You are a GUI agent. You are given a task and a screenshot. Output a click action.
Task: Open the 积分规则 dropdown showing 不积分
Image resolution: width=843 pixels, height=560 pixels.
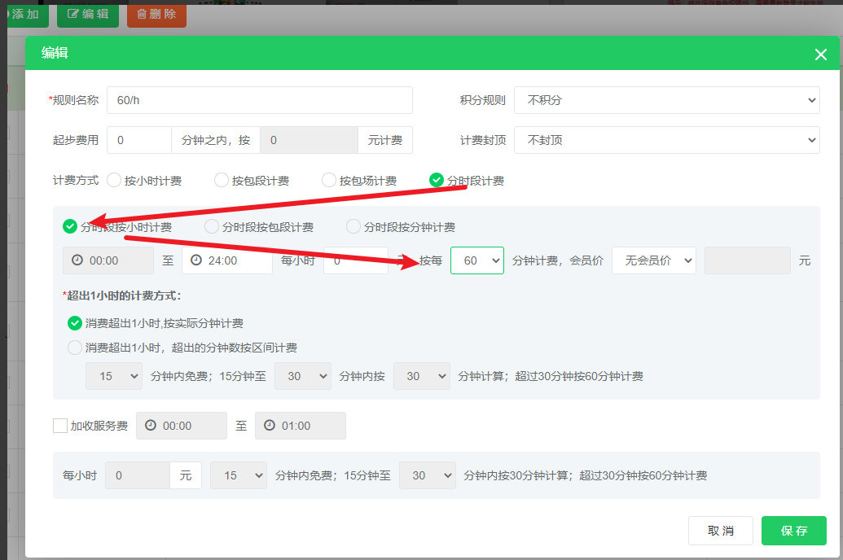pos(666,100)
